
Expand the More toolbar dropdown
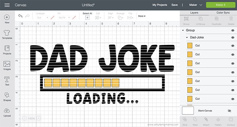[x=142, y=16]
